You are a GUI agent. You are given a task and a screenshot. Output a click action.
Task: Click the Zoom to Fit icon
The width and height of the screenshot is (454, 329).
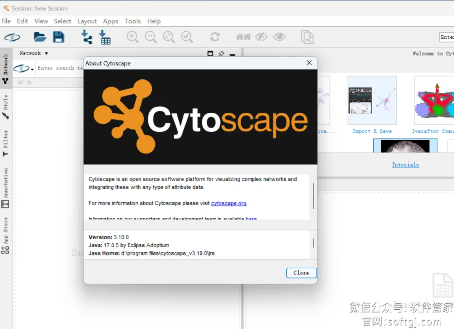169,37
